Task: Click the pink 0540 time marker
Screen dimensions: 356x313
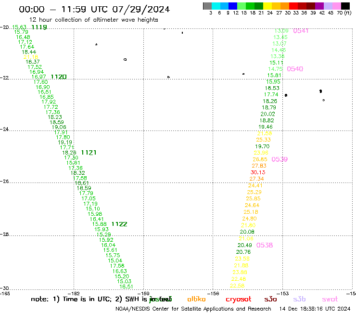Action: coord(295,69)
